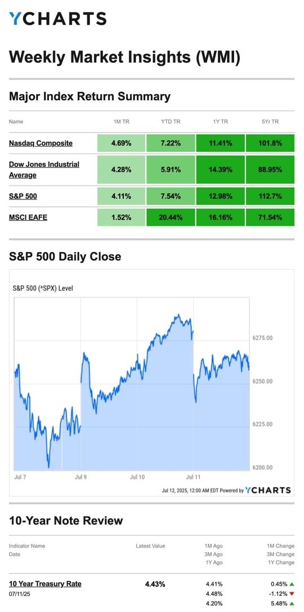Click the YCharts logo at top
Image resolution: width=304 pixels, height=612 pixels.
[57, 19]
